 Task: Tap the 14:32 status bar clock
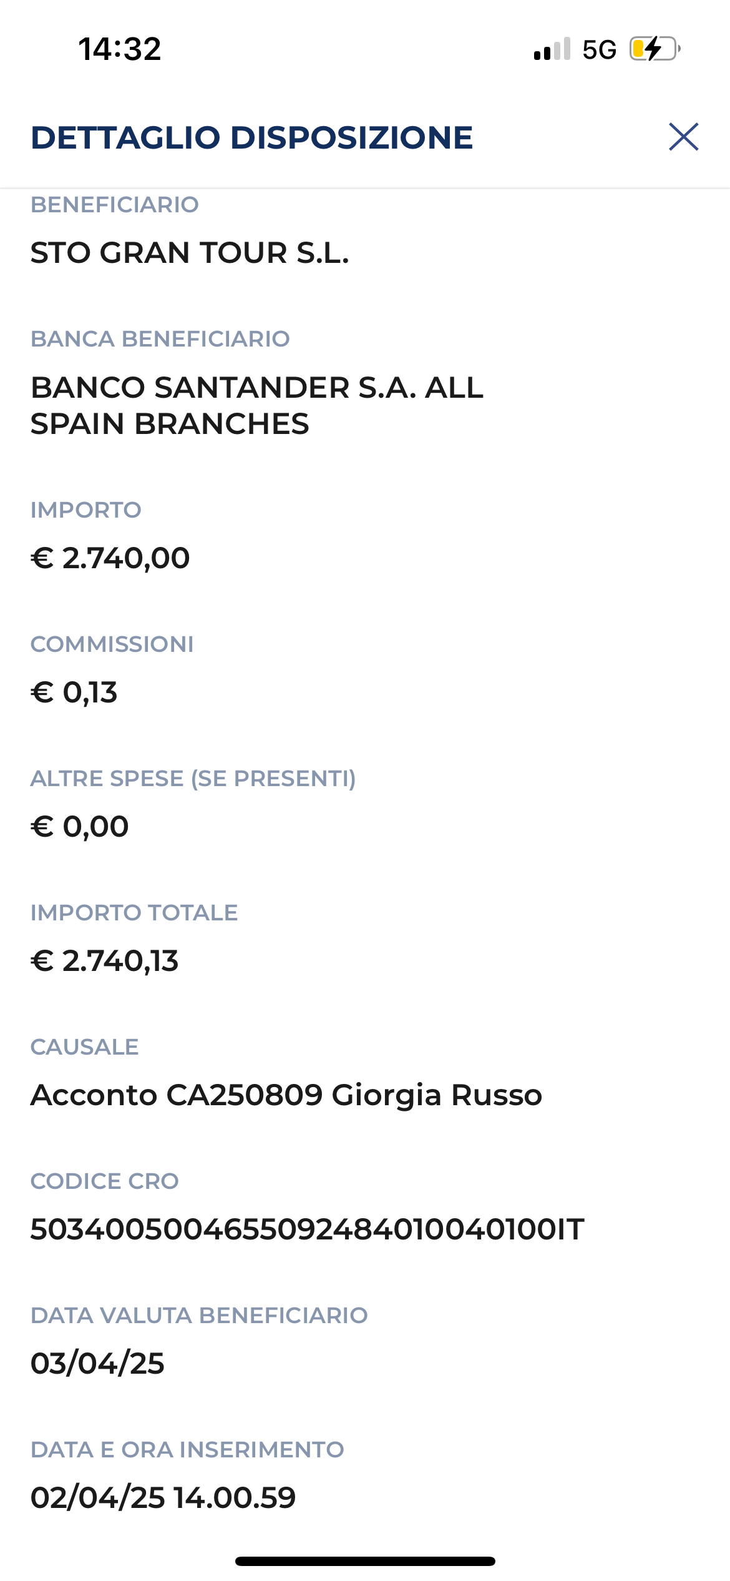[120, 49]
